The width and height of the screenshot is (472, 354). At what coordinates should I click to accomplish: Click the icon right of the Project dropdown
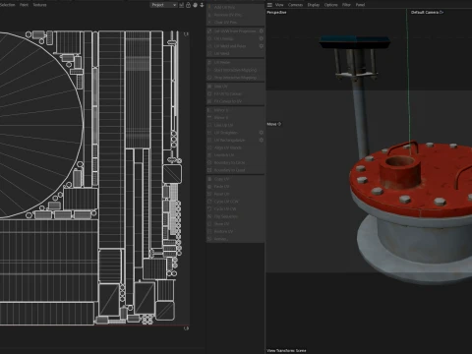[182, 5]
